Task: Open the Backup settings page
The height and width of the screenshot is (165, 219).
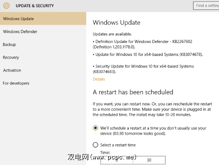Action: (9, 45)
